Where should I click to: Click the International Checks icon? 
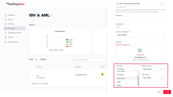coord(6,33)
